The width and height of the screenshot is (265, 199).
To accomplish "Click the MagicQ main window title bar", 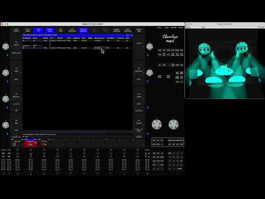I will [92, 24].
